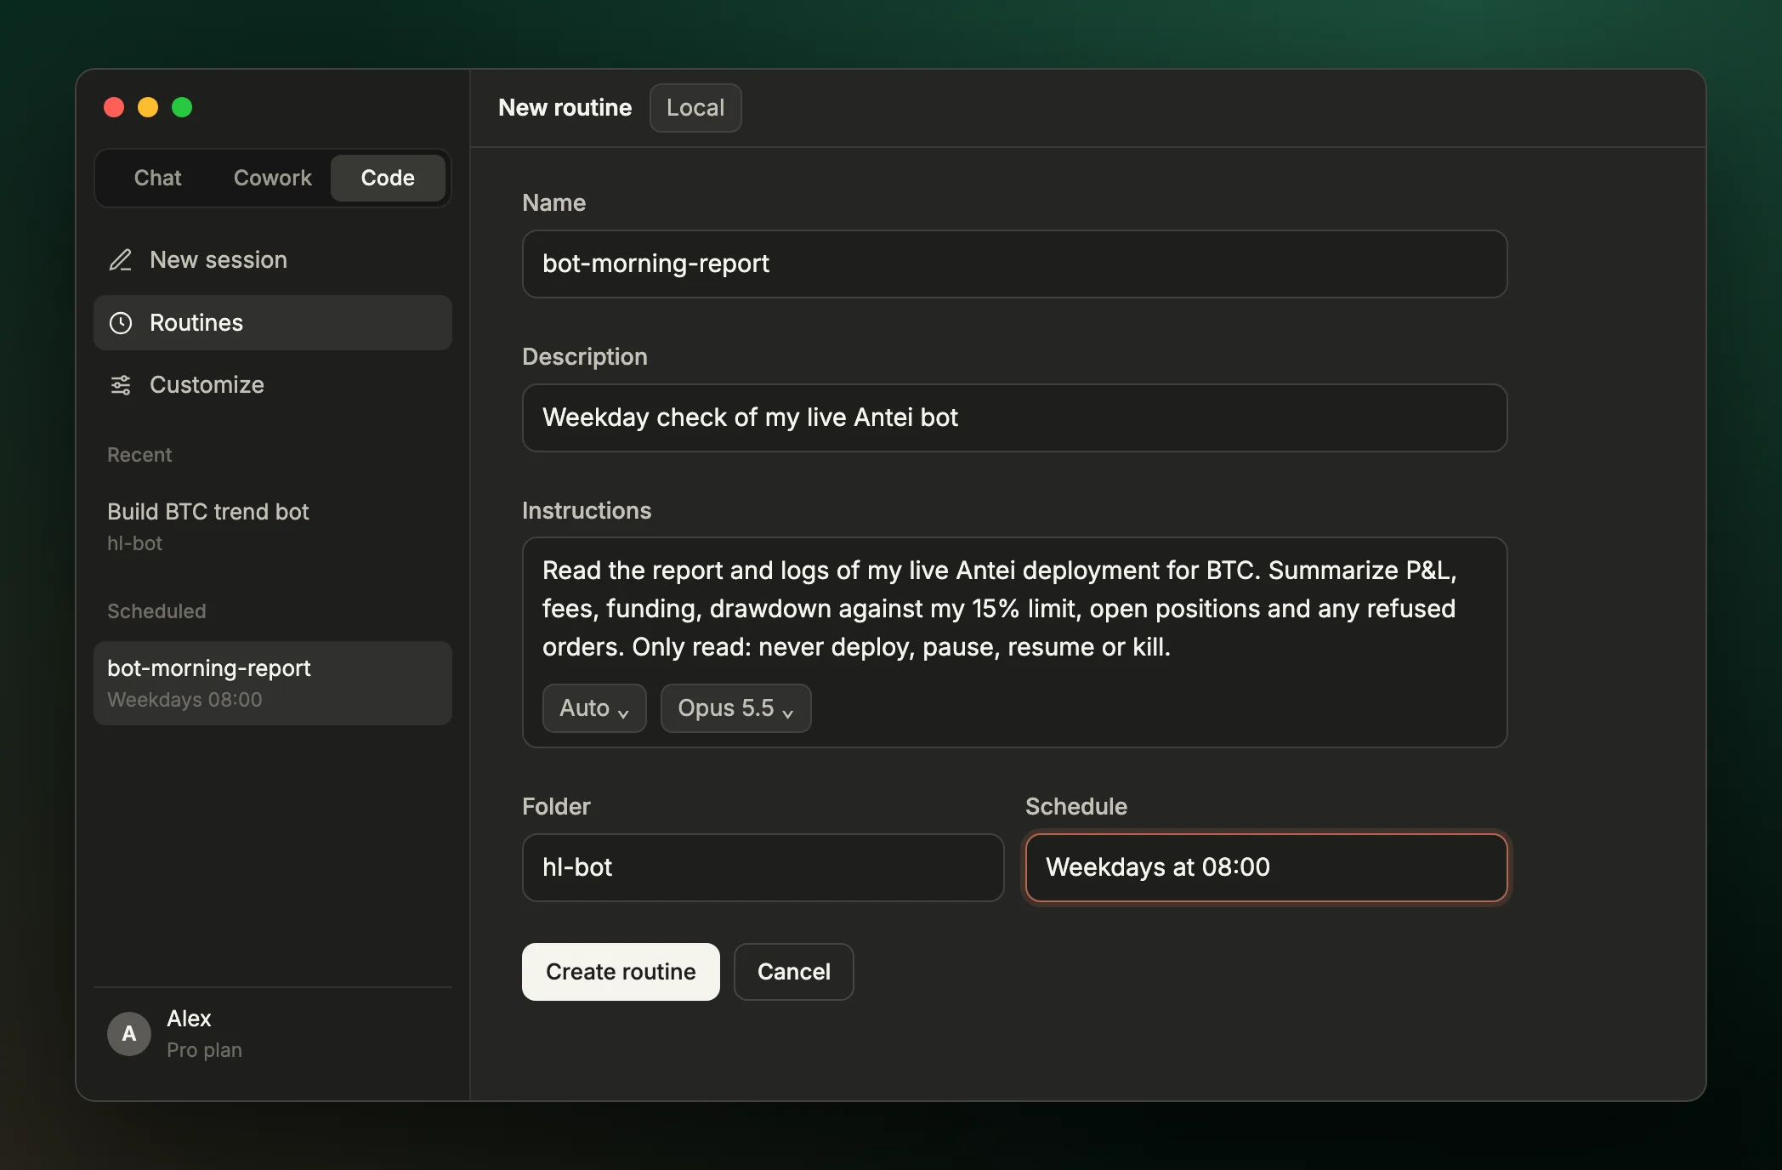Focus the Description input field
This screenshot has height=1170, width=1782.
pyautogui.click(x=1014, y=417)
